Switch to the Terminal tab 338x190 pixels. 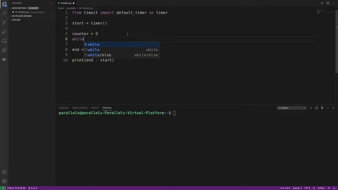[107, 108]
